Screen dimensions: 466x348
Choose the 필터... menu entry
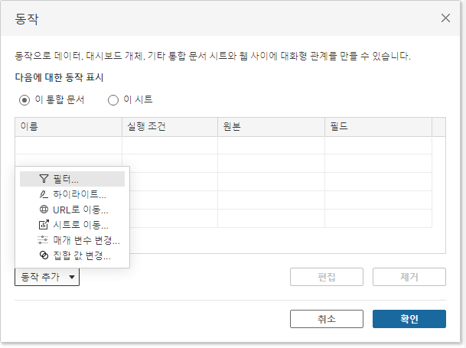click(x=72, y=179)
